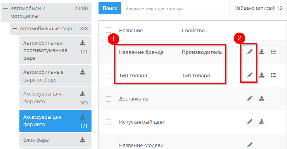
Task: Select Аксессуары для фар авто 3/3 category
Action: click(x=55, y=98)
